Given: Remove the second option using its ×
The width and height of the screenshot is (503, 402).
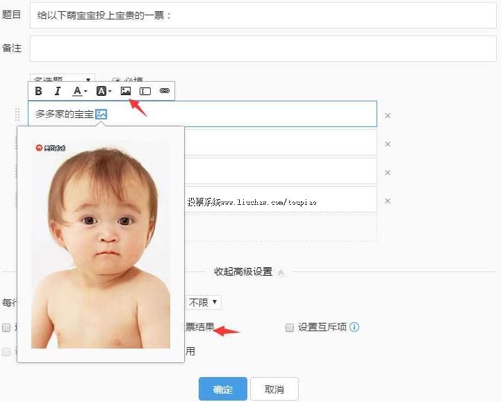Looking at the screenshot, I should pos(388,144).
